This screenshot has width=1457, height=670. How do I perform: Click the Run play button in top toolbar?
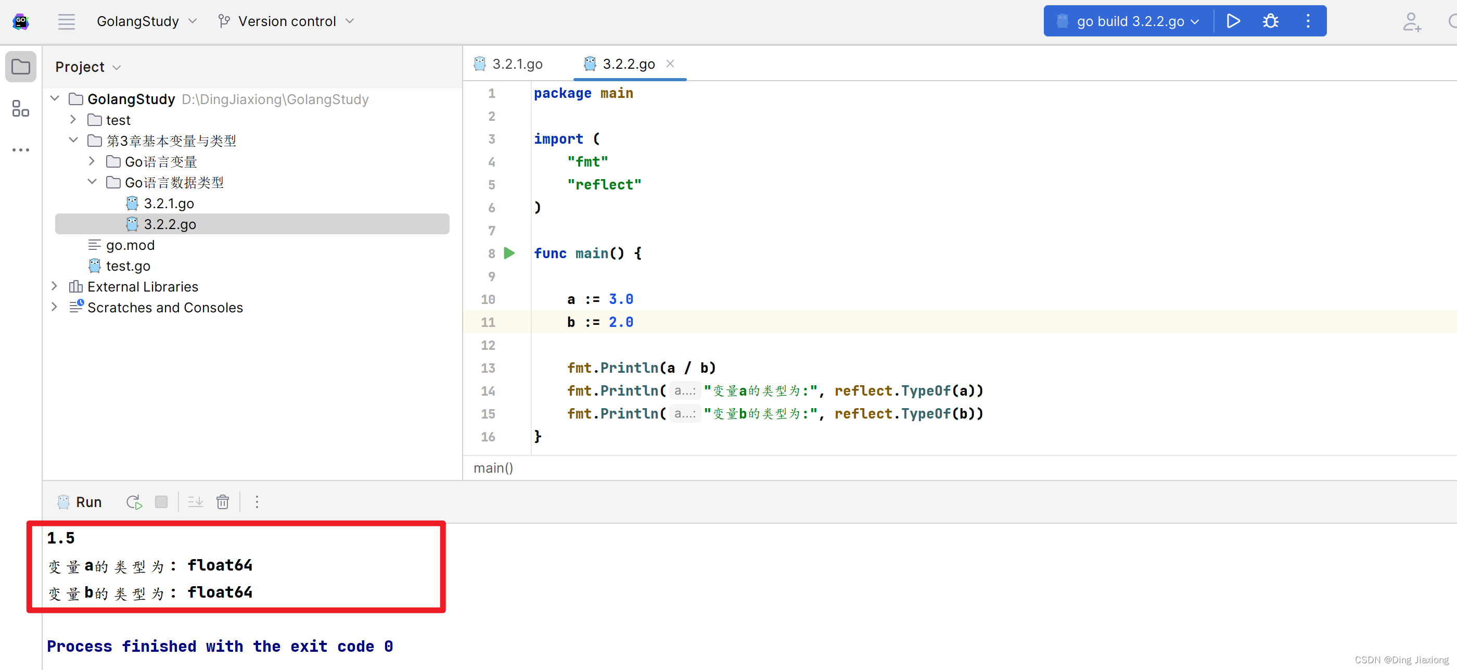coord(1233,21)
